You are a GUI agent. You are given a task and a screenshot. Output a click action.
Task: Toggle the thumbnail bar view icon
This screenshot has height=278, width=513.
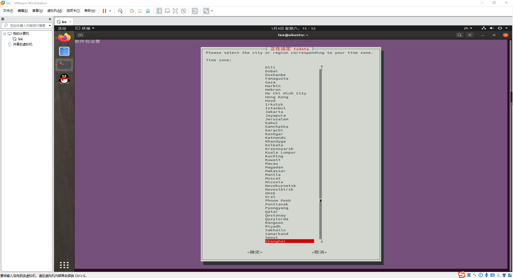(167, 11)
